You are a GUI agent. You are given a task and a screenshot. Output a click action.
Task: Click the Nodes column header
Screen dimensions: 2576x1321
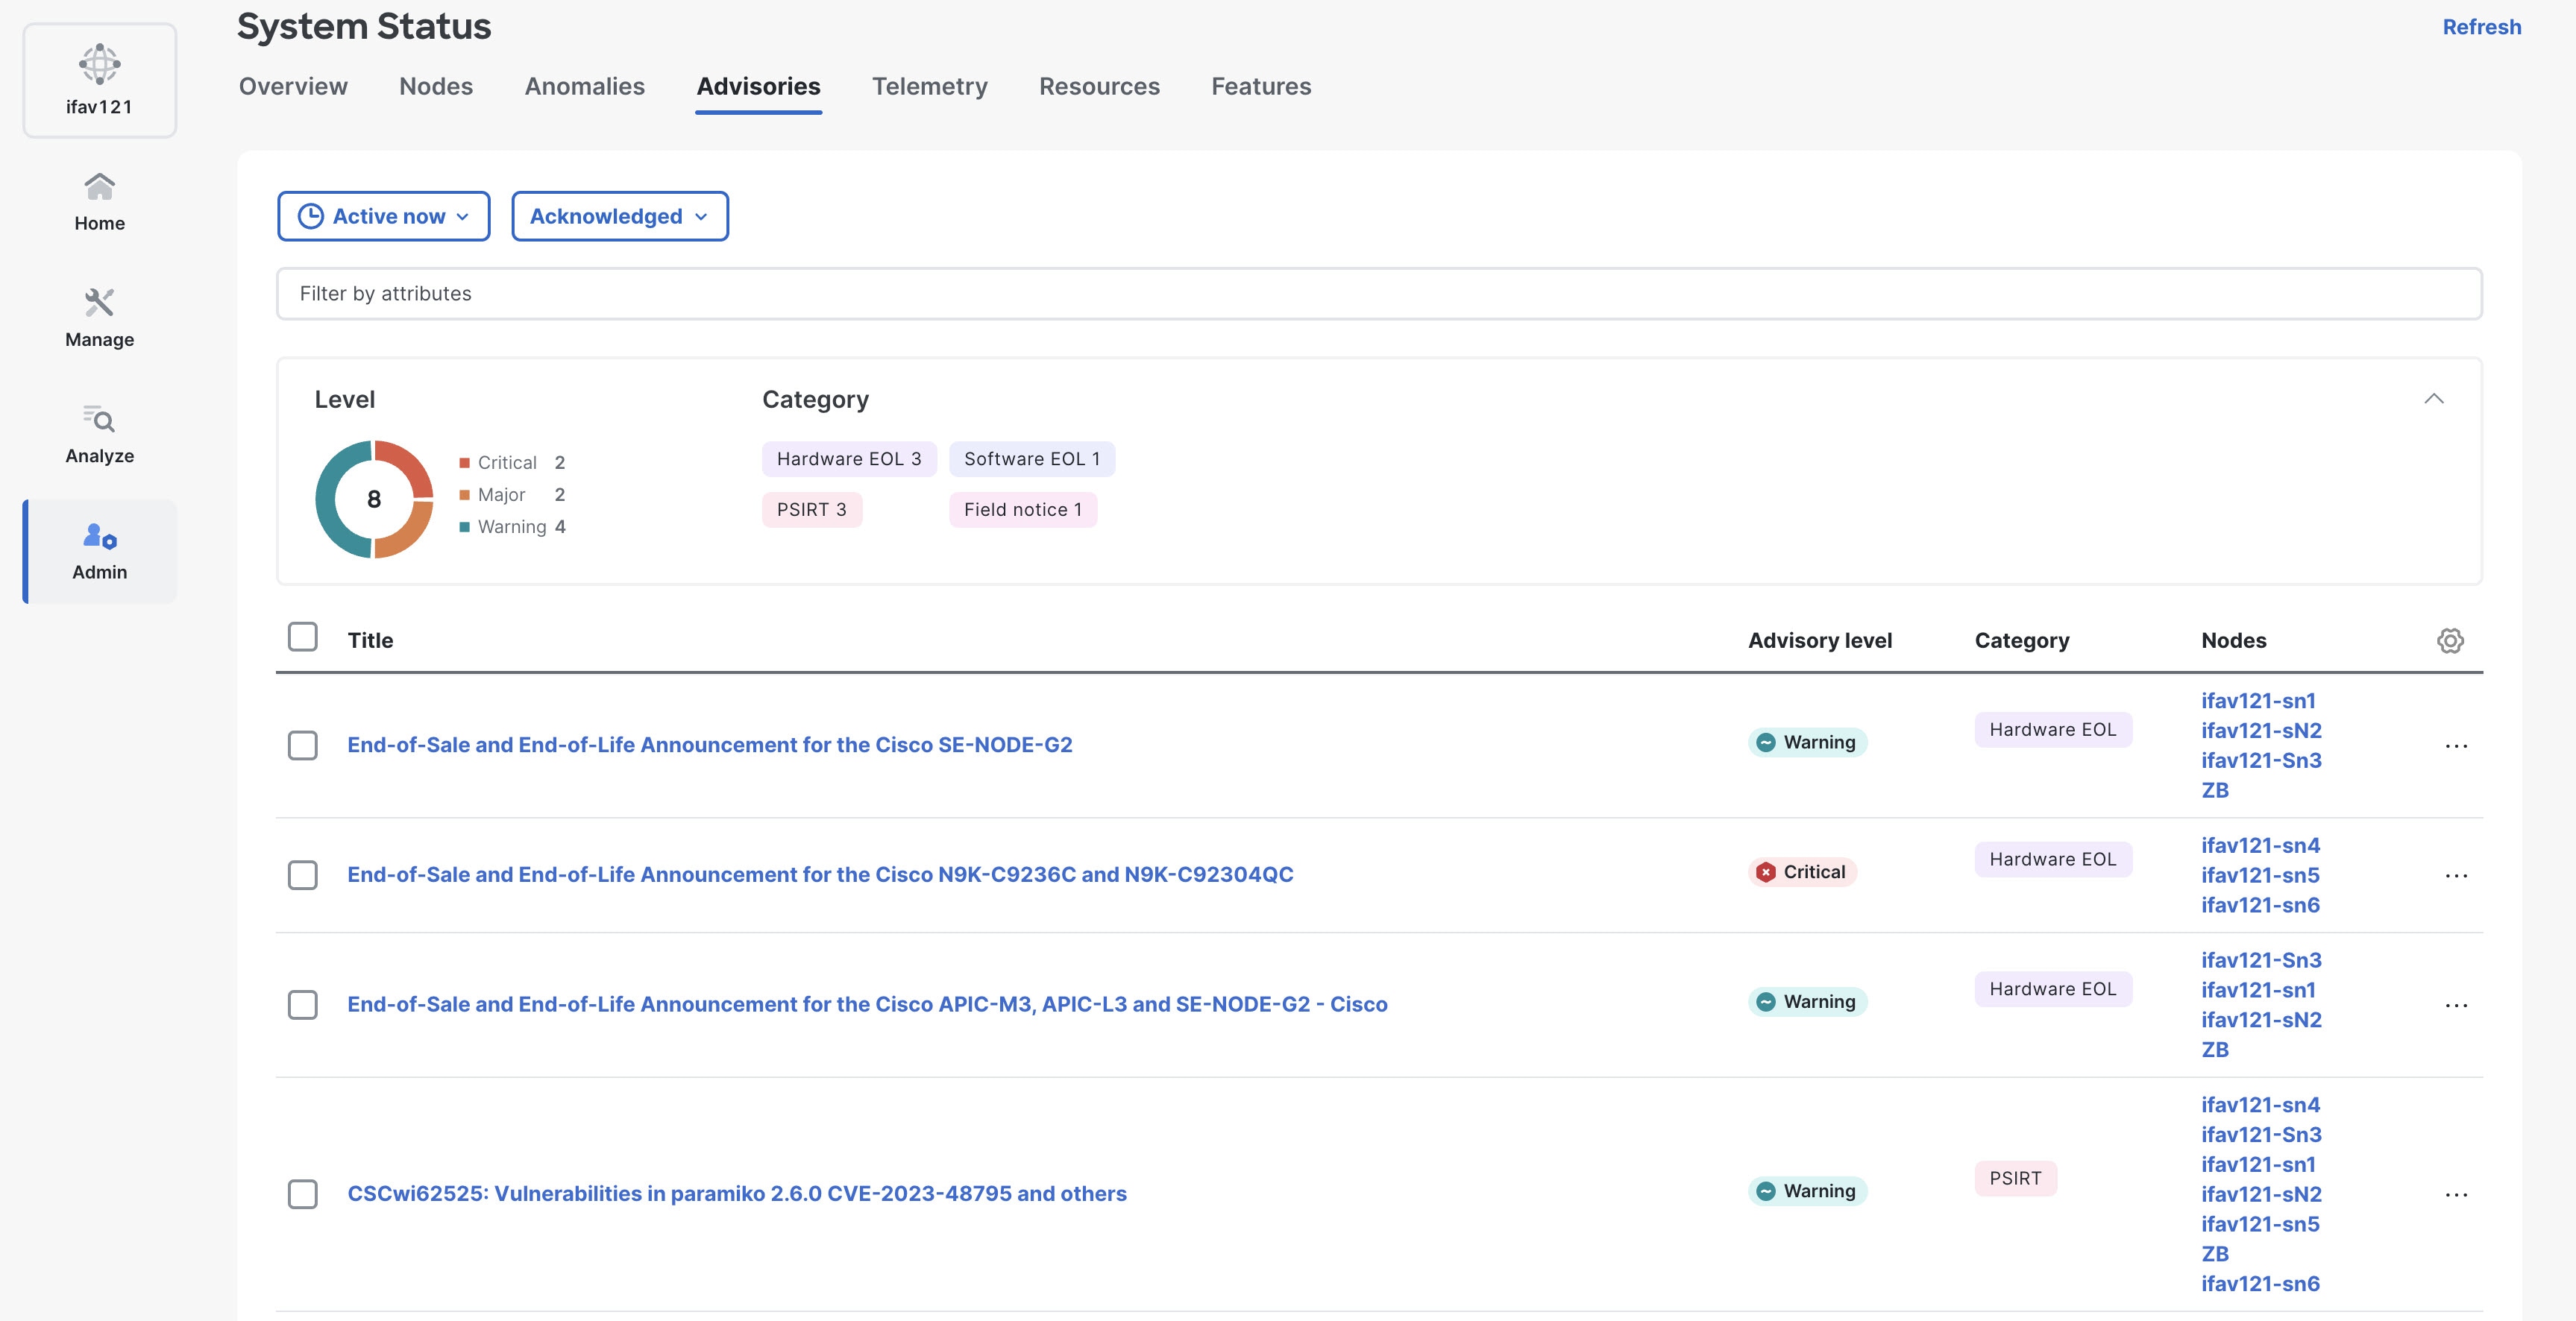pos(2233,640)
